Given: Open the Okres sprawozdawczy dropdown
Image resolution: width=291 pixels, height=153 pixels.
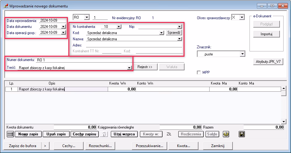Looking at the screenshot, I should click(x=242, y=18).
